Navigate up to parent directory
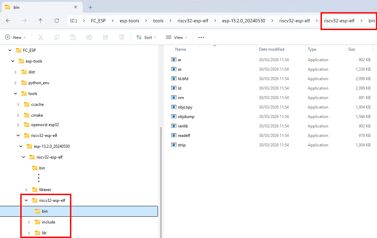Screen dimensions: 377x238 click(x=40, y=21)
